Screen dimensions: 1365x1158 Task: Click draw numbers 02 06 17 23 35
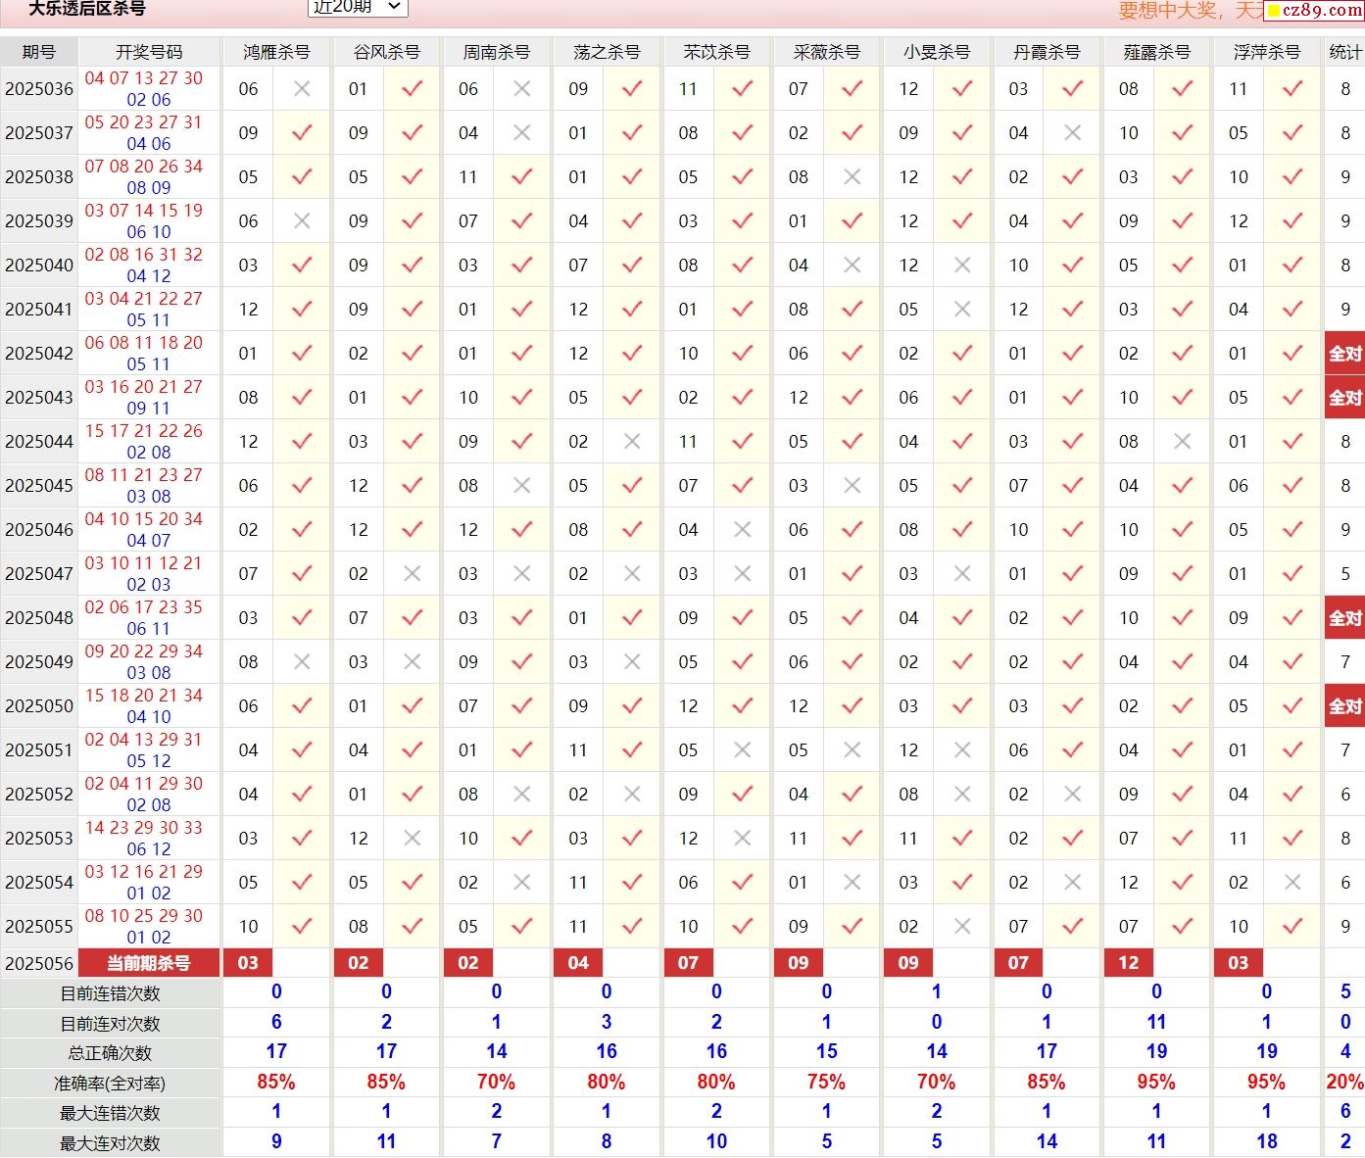click(x=143, y=607)
